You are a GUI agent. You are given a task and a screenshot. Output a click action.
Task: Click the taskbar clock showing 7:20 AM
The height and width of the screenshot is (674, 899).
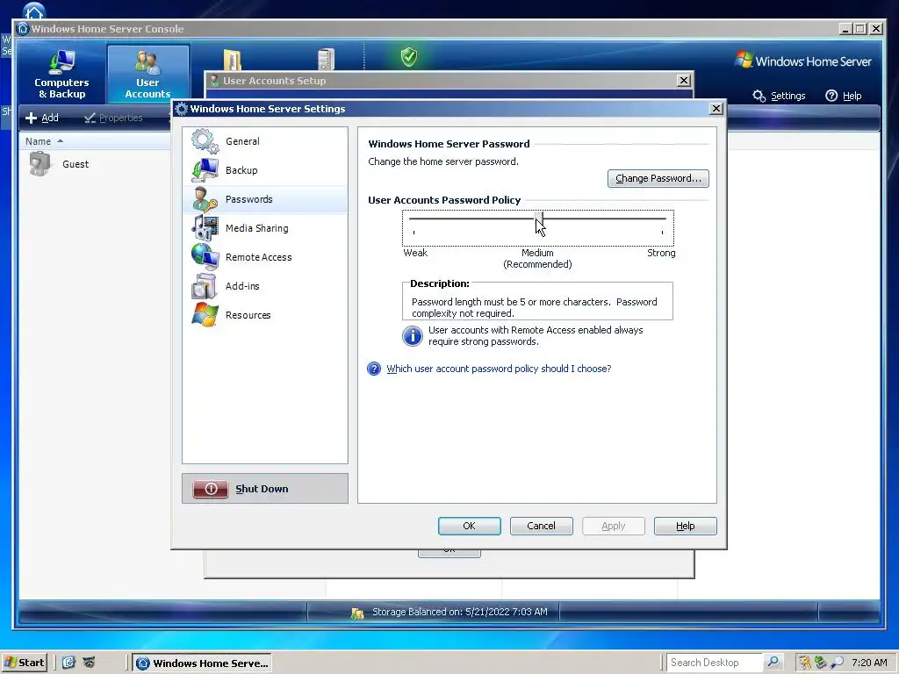coord(869,663)
